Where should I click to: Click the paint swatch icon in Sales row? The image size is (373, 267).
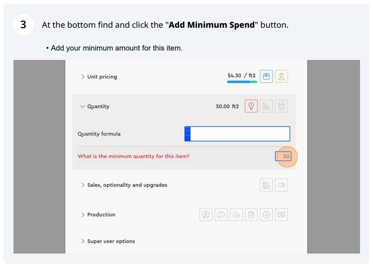(266, 185)
